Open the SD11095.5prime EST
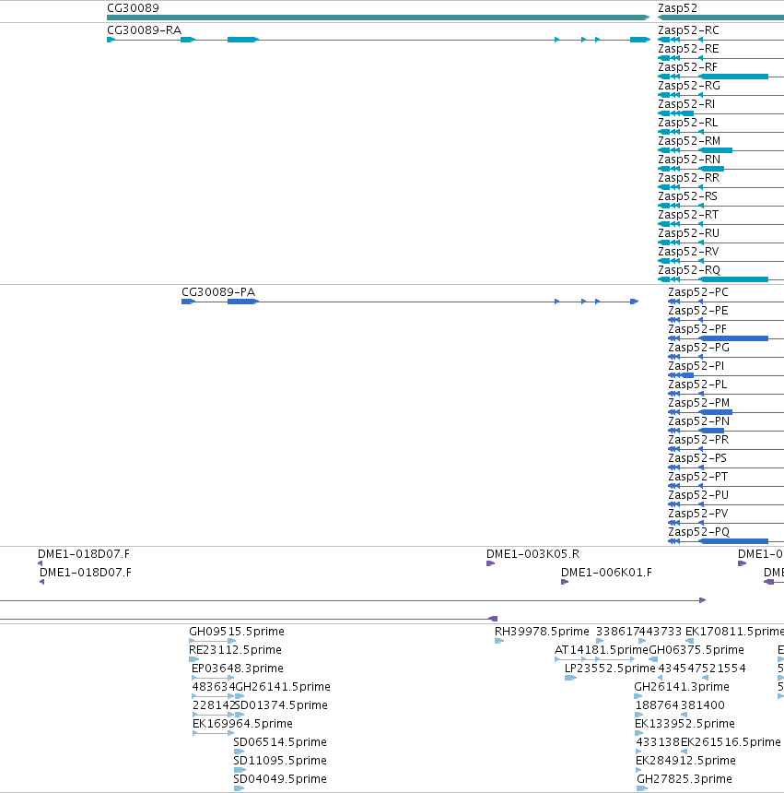Screen dimensions: 784x793 (x=280, y=761)
